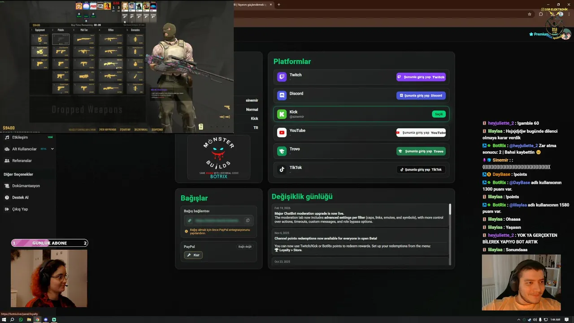Open WhatsApp from the taskbar
This screenshot has width=574, height=323.
[x=21, y=320]
